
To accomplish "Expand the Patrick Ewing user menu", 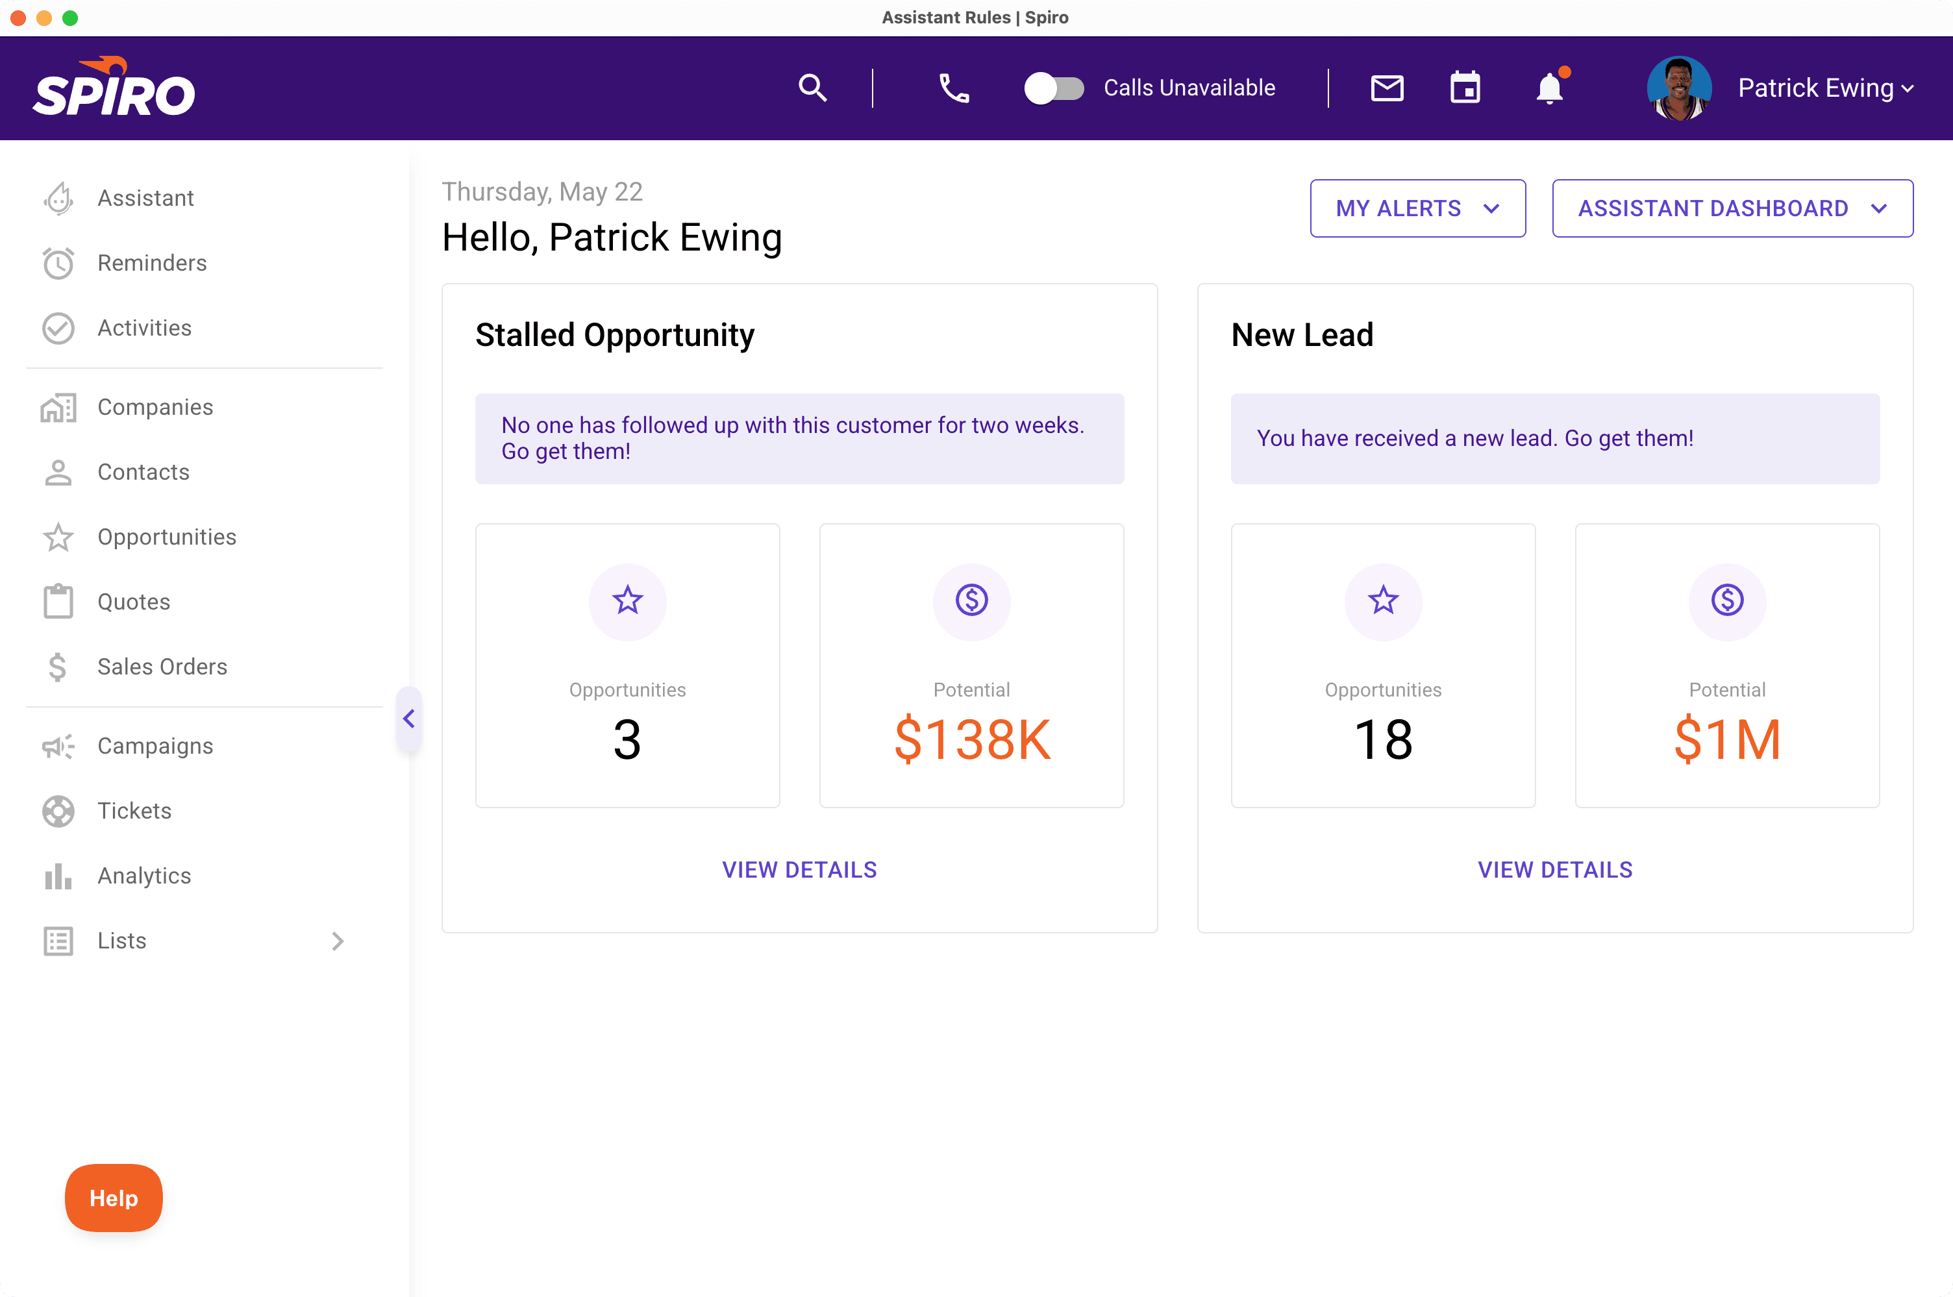I will point(1826,88).
